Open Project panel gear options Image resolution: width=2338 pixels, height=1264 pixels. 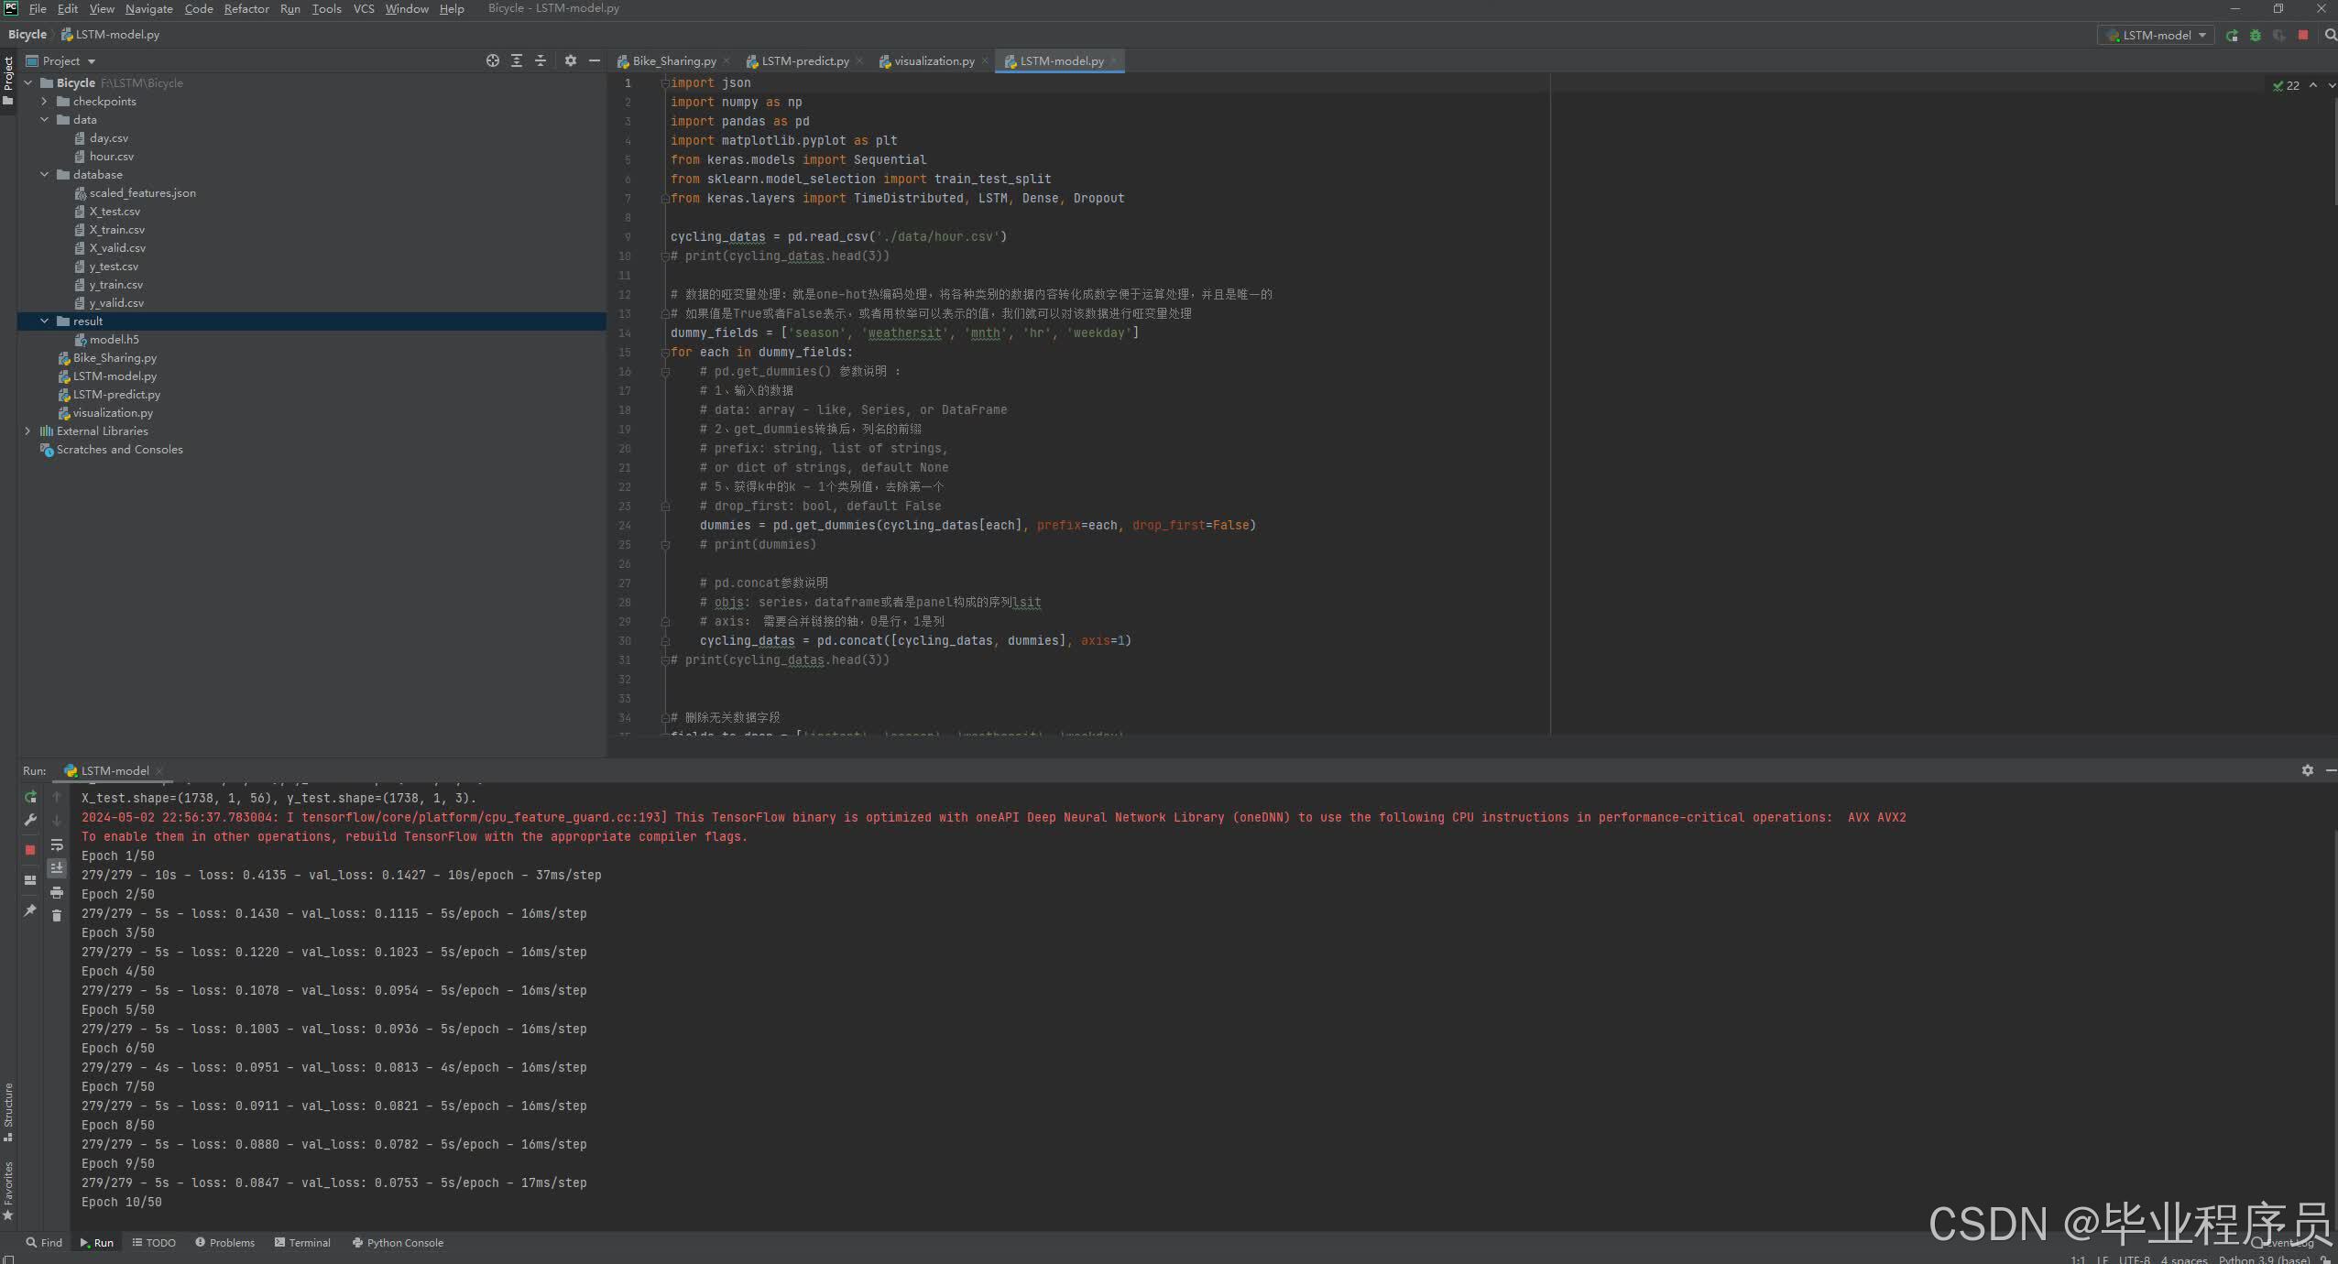[571, 61]
